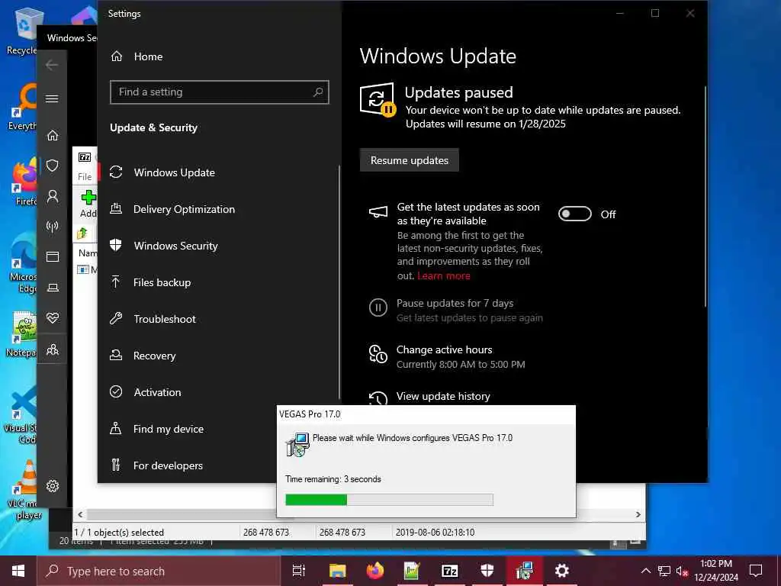Click 7-Zip horizontal scrollbar left arrow

click(x=80, y=514)
